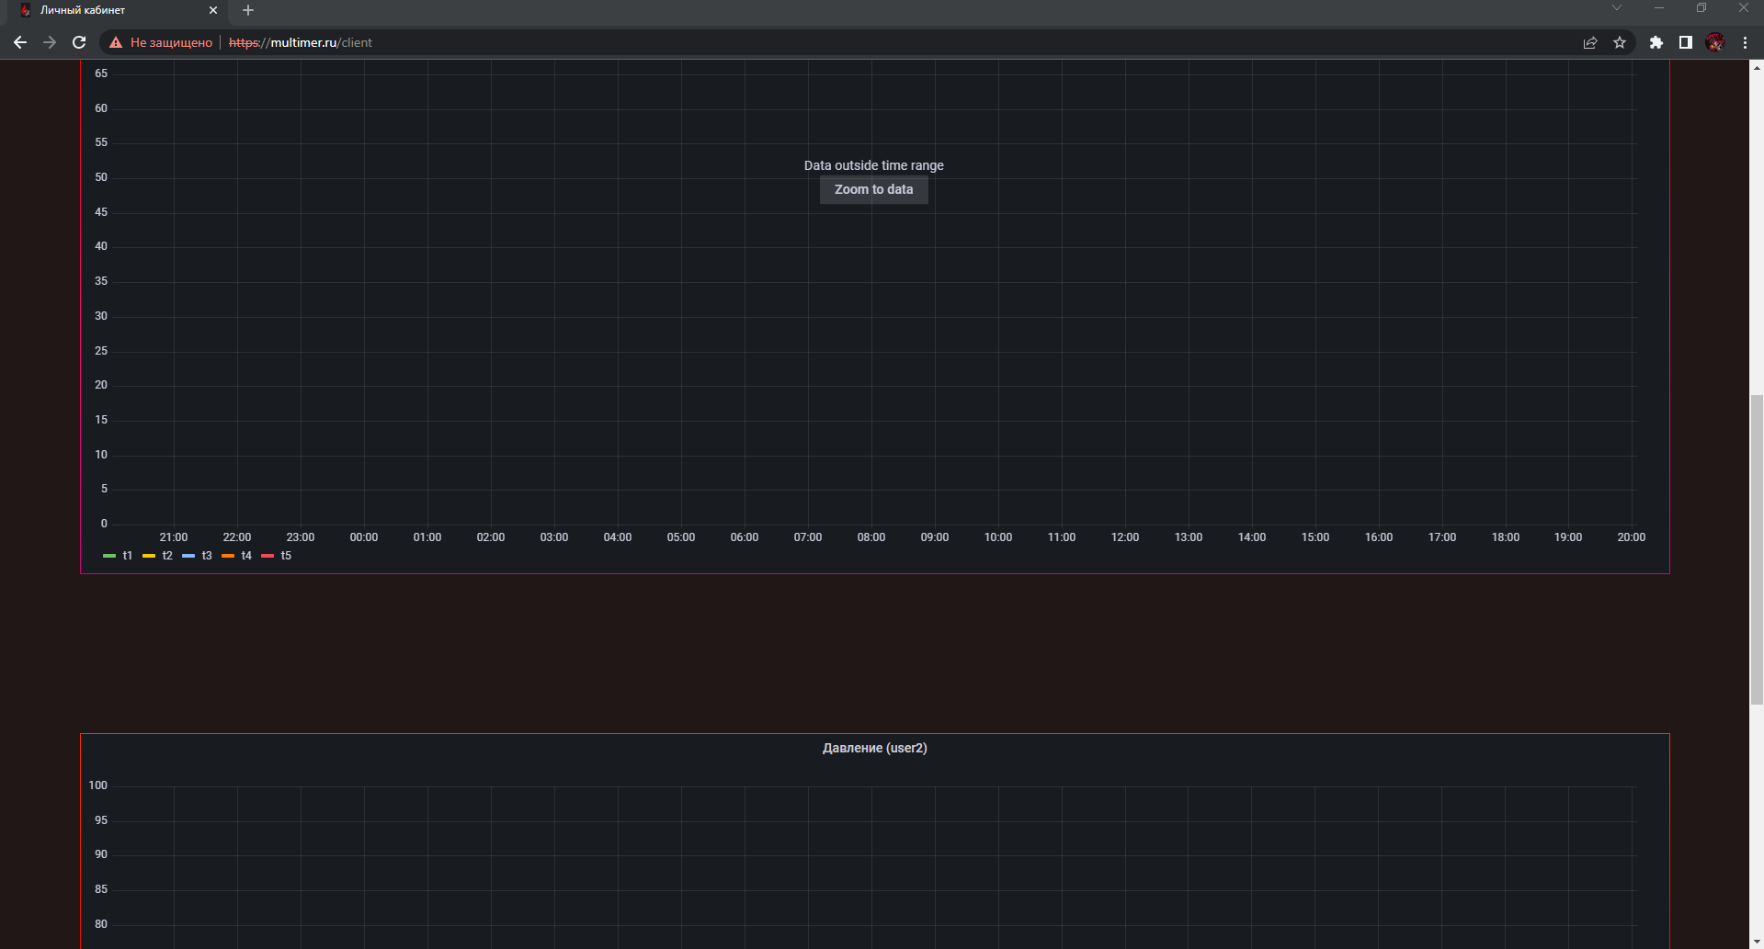Open the not-secure site warning

click(x=161, y=42)
